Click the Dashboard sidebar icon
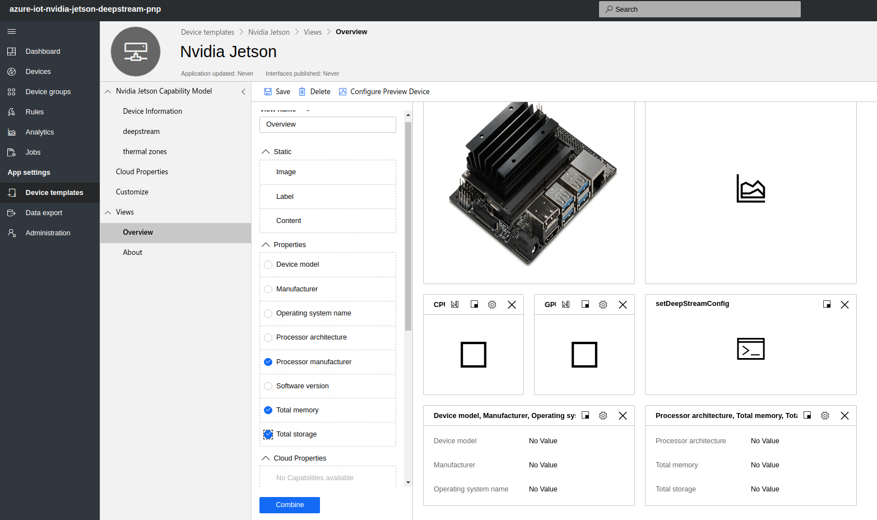Viewport: 877px width, 520px height. [12, 52]
